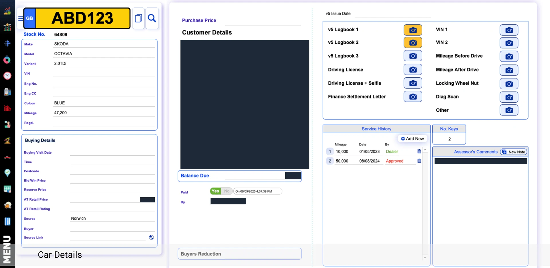Open the map pin sidebar icon

point(7,173)
